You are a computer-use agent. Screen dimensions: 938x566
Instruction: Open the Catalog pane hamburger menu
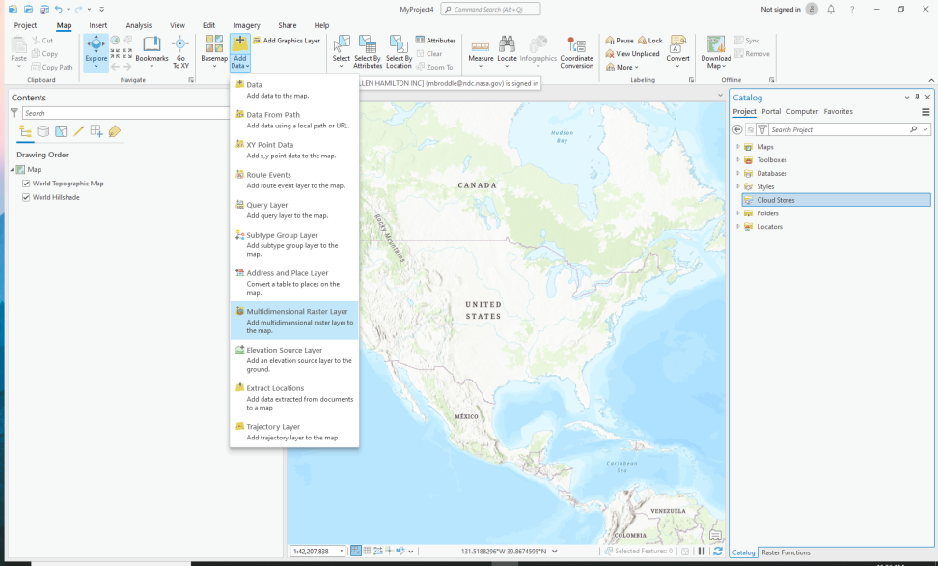coord(925,112)
